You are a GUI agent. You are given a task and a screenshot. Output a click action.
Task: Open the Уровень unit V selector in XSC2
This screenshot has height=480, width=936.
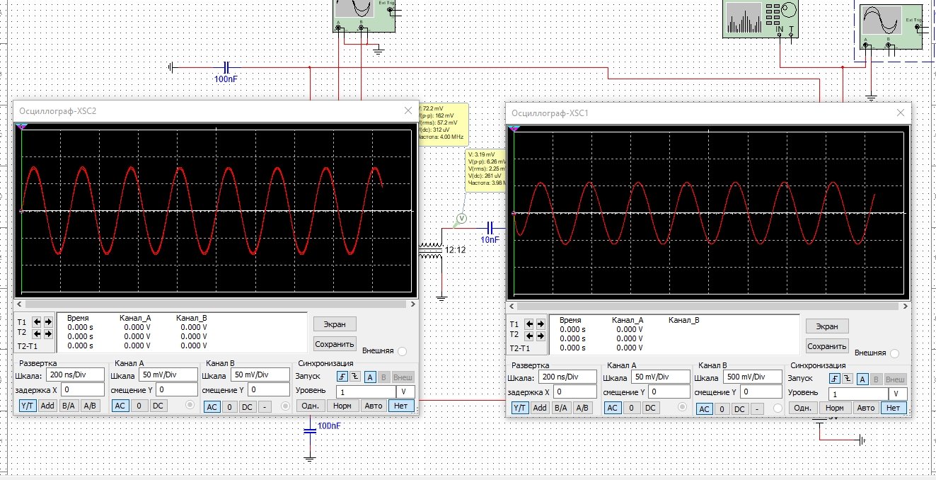pos(405,392)
